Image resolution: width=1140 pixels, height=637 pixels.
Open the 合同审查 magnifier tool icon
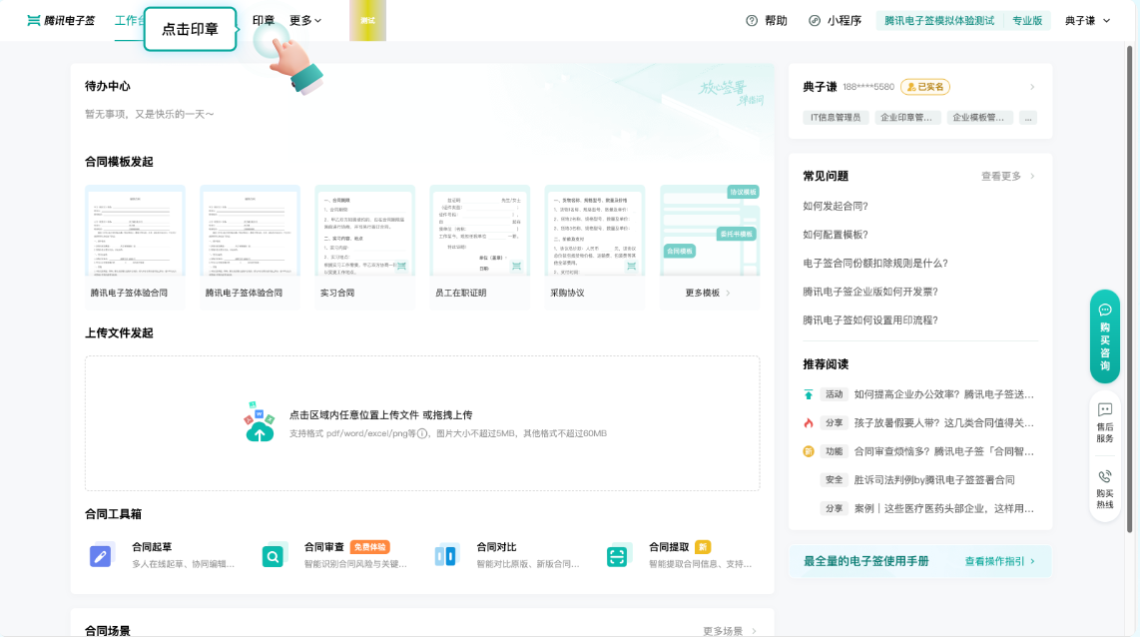point(274,554)
